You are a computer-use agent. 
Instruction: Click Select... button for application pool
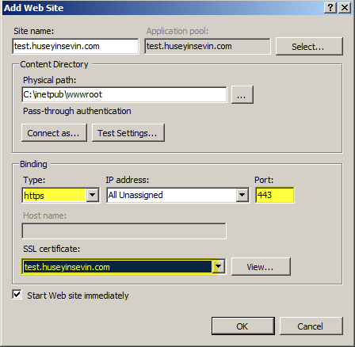pyautogui.click(x=309, y=47)
